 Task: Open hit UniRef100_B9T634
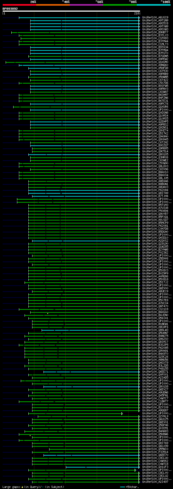click(155, 47)
